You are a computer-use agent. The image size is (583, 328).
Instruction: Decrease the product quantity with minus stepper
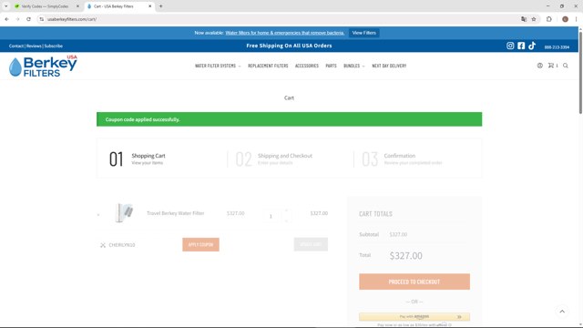tap(286, 220)
